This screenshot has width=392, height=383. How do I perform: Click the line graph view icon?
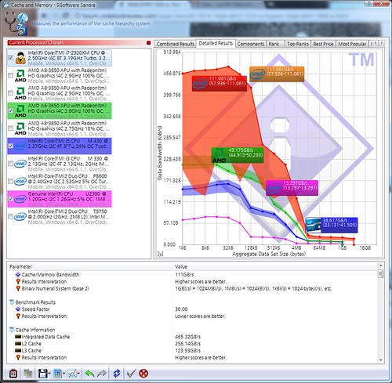(x=72, y=374)
